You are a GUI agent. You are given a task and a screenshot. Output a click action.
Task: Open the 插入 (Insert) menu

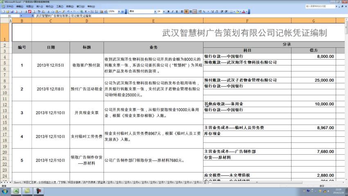click(x=39, y=7)
